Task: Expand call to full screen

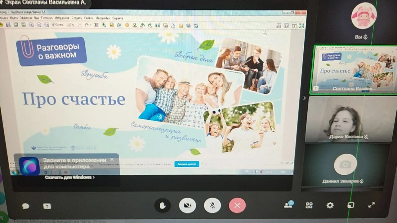Action: [371, 205]
